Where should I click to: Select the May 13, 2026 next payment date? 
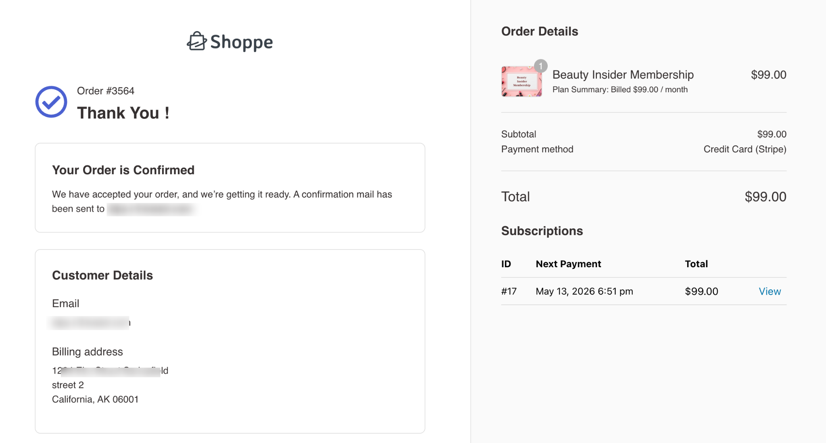pos(584,291)
